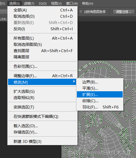The width and height of the screenshot is (136, 158).
Task: Choose 变换选区(T) menu entry
Action: click(42, 107)
